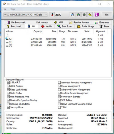Screen dimensions: 114x134
Task: Select the (C:) volume row
Action: [58, 39]
